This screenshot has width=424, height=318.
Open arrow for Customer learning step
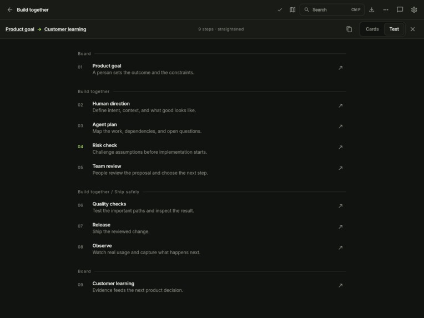pyautogui.click(x=340, y=286)
